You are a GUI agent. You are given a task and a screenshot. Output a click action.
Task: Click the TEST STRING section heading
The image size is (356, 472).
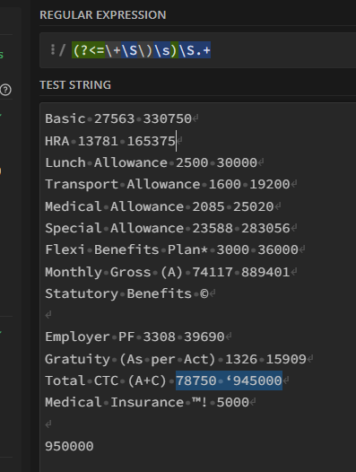point(75,85)
